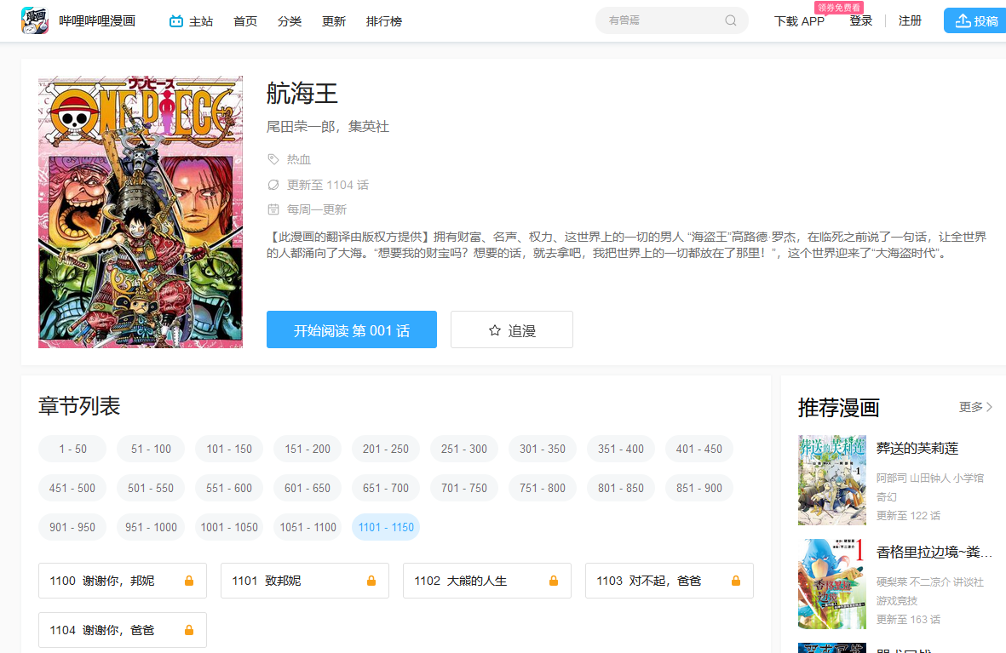Viewport: 1006px width, 653px height.
Task: Click the 航海王 One Piece cover image
Action: [x=141, y=212]
